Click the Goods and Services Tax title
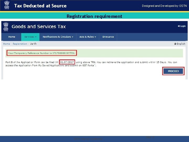 pos(39,27)
